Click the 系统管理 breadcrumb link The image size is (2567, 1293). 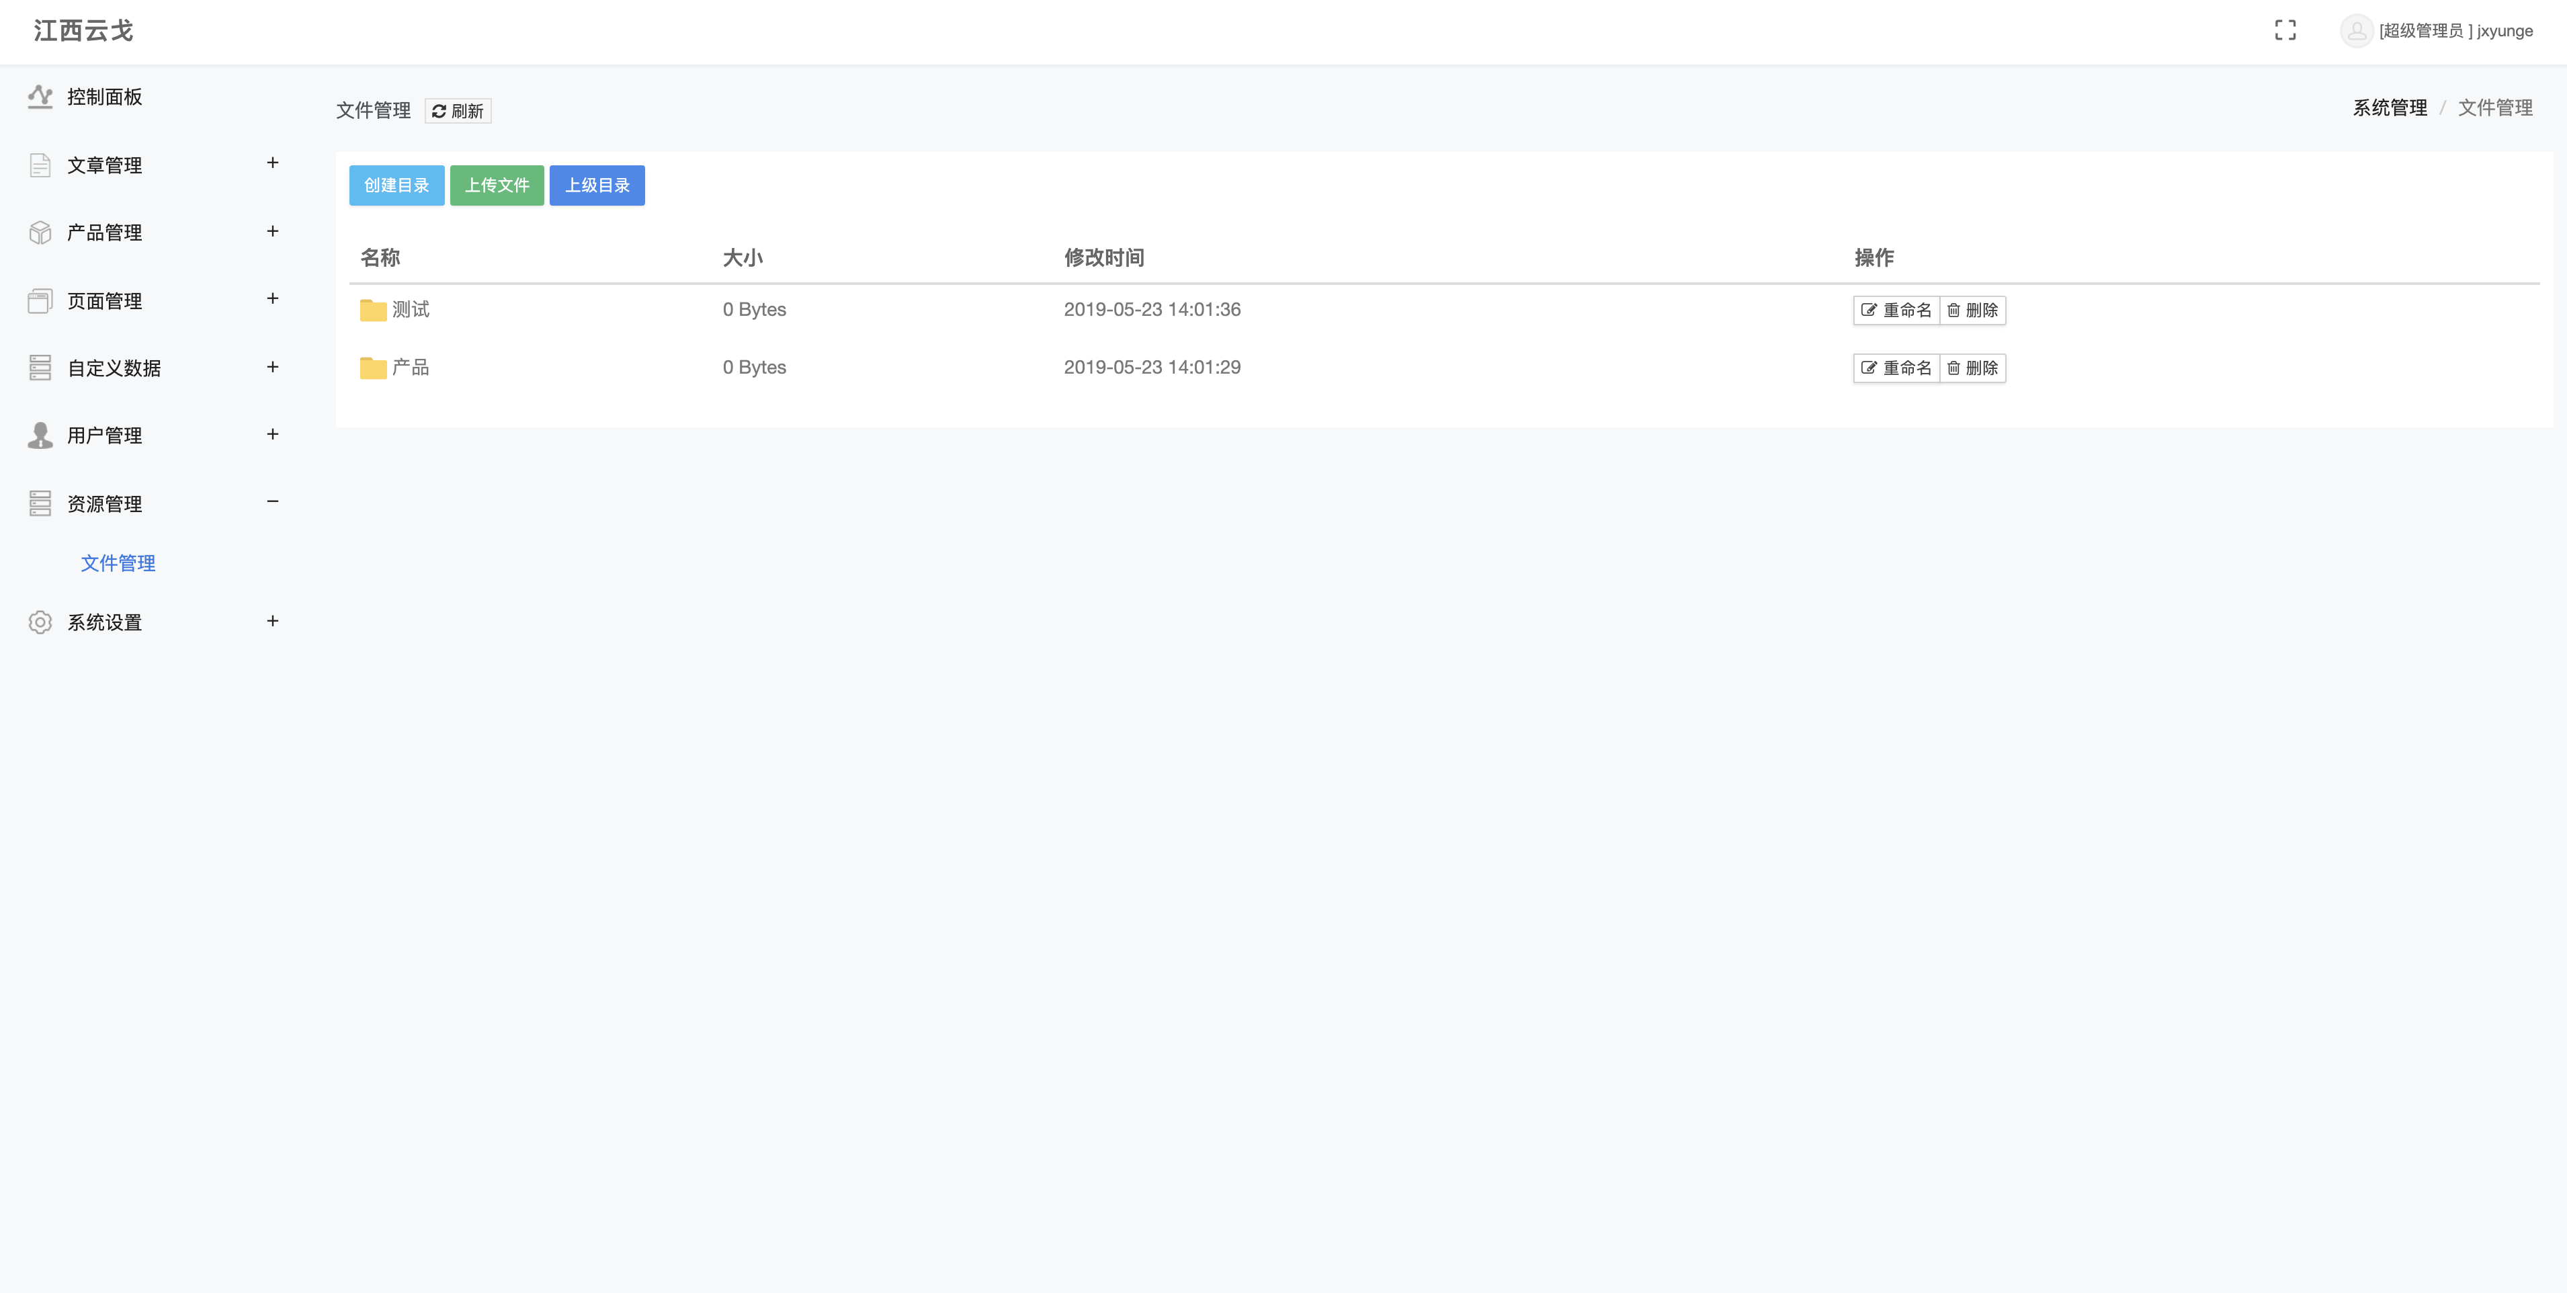2390,108
